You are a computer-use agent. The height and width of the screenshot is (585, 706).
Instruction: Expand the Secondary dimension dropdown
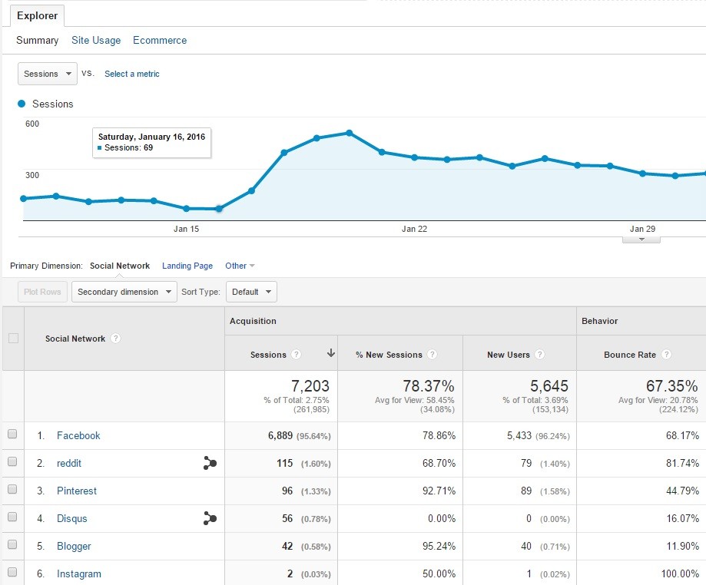[124, 292]
